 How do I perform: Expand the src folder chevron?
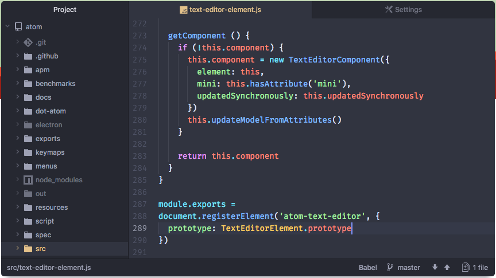18,248
